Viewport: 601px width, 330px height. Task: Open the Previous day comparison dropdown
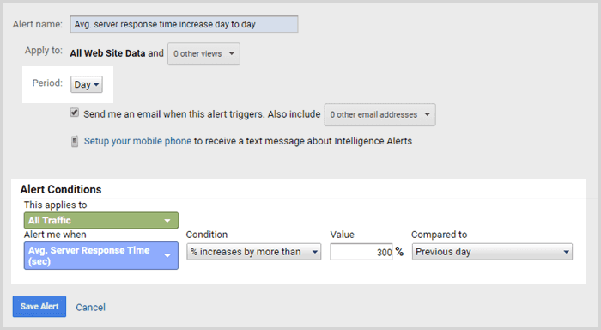[x=492, y=252]
